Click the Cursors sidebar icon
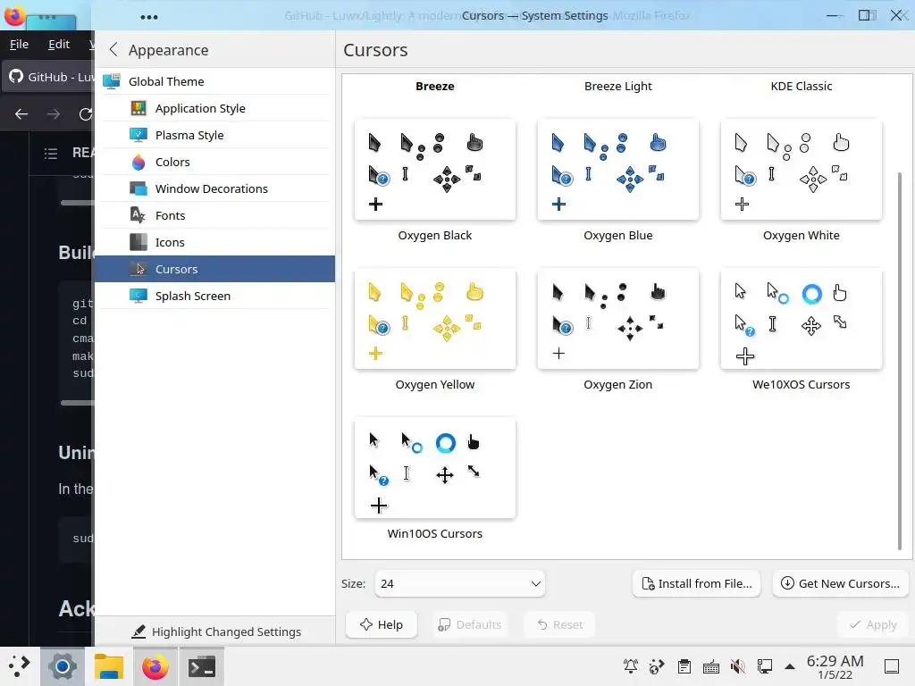Viewport: 915px width, 686px height. coord(139,270)
